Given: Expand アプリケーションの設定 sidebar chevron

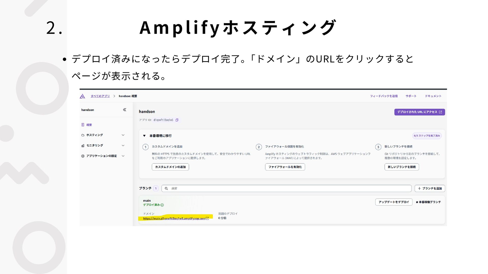Looking at the screenshot, I should [x=123, y=156].
